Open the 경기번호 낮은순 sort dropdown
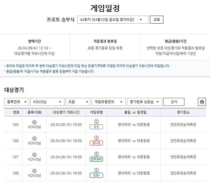Screen dimensions: 210x182 pos(145,102)
